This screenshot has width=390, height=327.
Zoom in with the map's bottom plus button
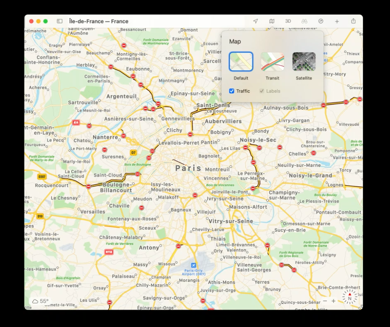coord(334,301)
